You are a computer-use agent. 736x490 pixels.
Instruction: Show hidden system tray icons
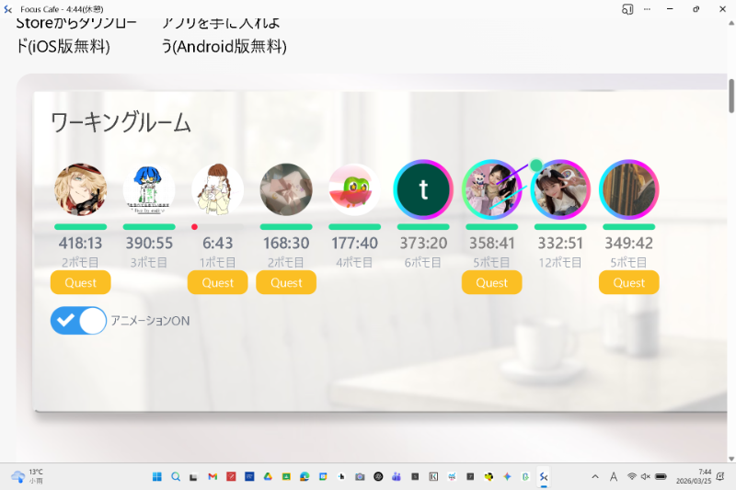tap(595, 477)
